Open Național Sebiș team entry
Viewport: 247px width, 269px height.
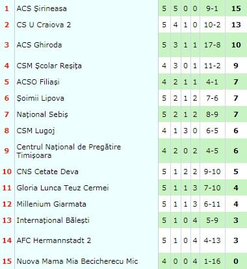pyautogui.click(x=42, y=114)
